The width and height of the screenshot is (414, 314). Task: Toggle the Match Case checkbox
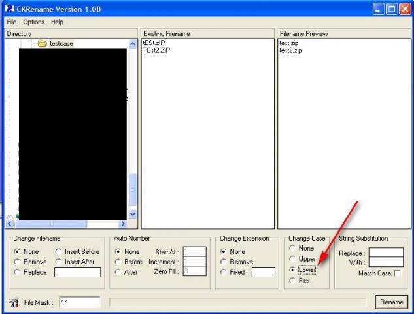coord(398,273)
